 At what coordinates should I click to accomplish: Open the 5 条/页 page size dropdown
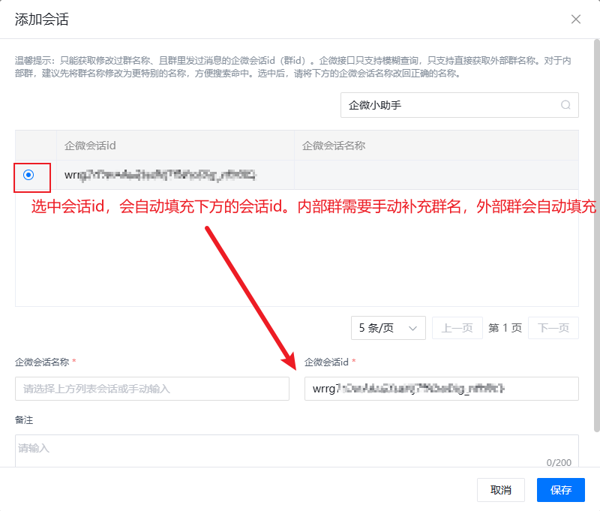[x=388, y=328]
